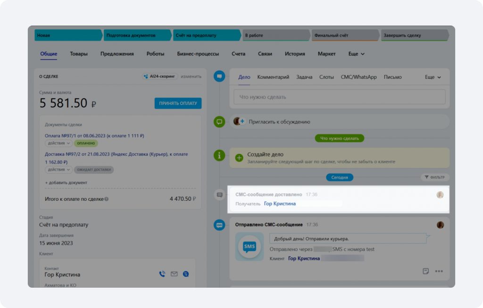Click contact name Гор Кристина in Клиент block

(62, 274)
